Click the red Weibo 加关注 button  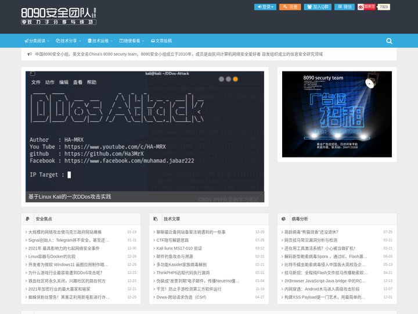366,6
